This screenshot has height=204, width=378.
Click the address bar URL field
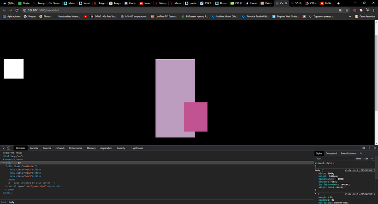coord(181,10)
